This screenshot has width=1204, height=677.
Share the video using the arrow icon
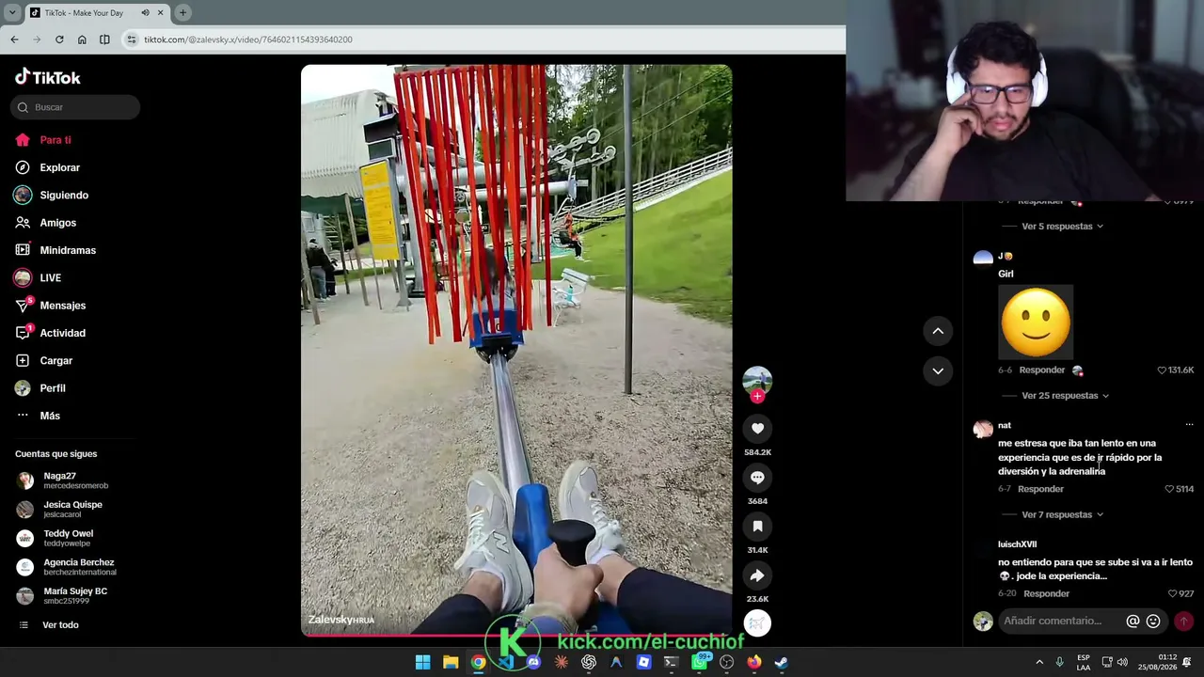(757, 575)
